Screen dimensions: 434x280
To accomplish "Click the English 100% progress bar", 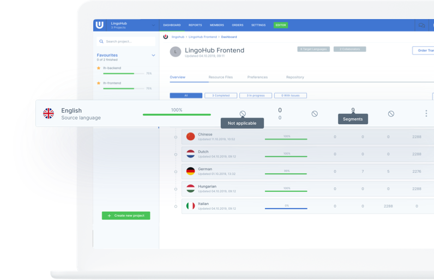I will [x=177, y=114].
